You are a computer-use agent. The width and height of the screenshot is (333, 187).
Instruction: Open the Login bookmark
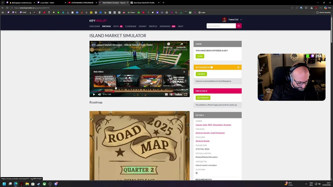pos(202,12)
